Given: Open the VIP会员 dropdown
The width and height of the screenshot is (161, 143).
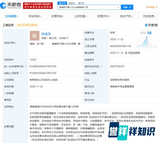Looking at the screenshot, I should click(152, 7).
